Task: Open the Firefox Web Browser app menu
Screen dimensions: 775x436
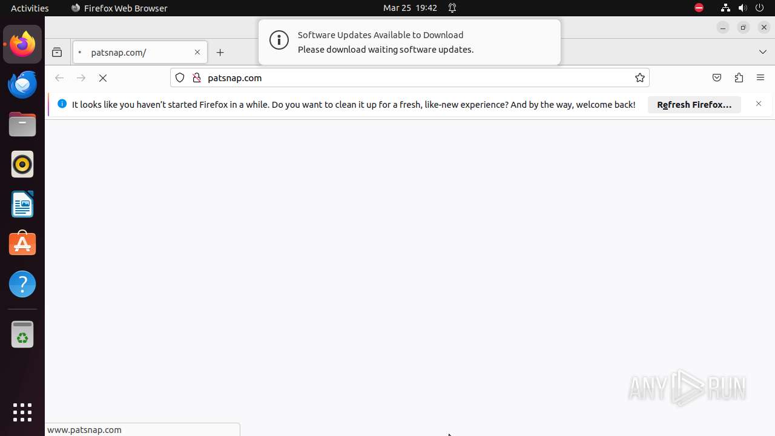Action: (x=119, y=8)
